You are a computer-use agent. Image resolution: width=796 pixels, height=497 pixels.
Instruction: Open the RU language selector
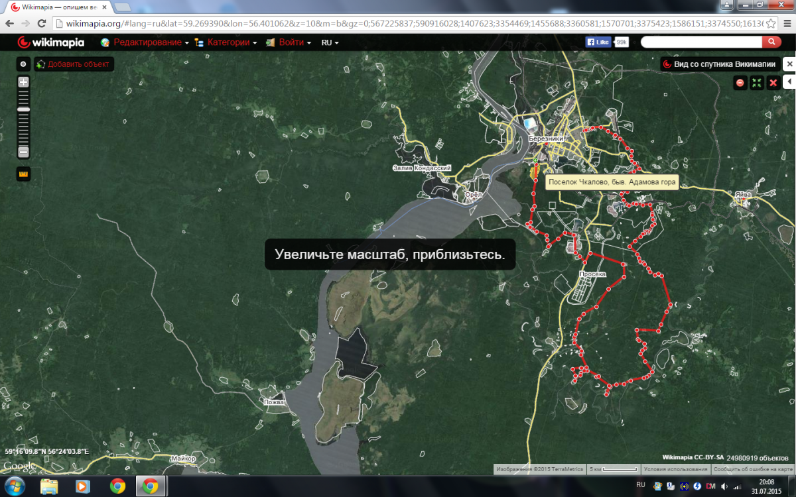330,42
